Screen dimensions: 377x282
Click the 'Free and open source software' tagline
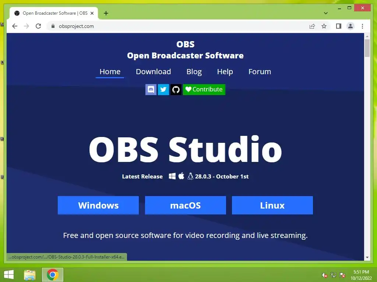tap(186, 235)
